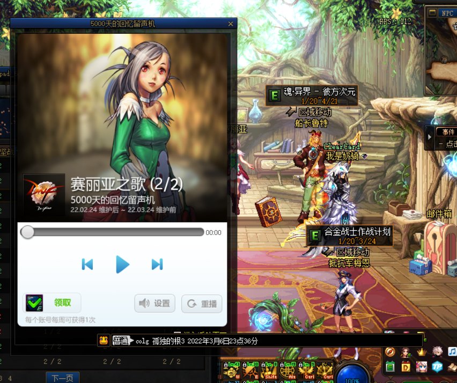Image resolution: width=457 pixels, height=383 pixels.
Task: Open the open-book icon in menu
Action: [452, 367]
